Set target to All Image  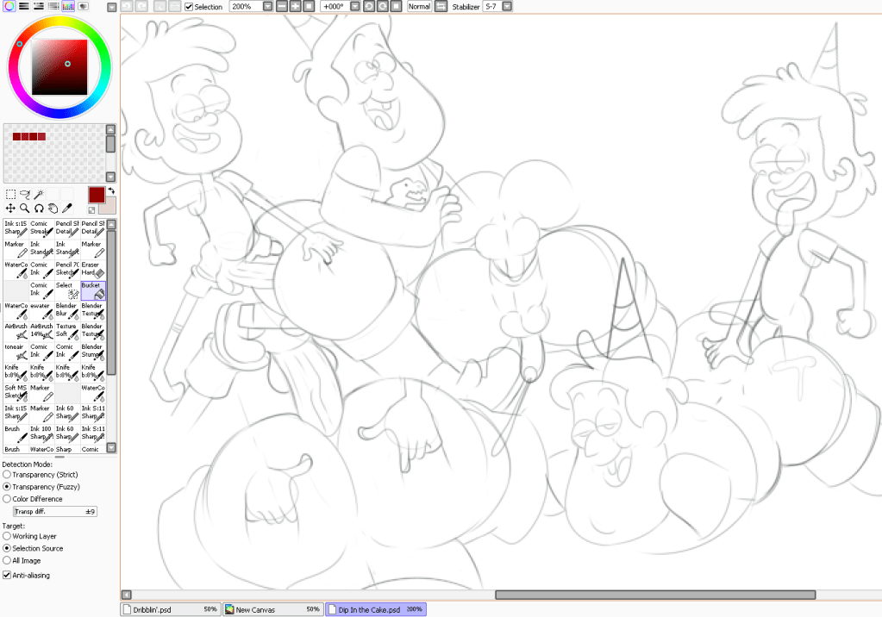(x=7, y=560)
